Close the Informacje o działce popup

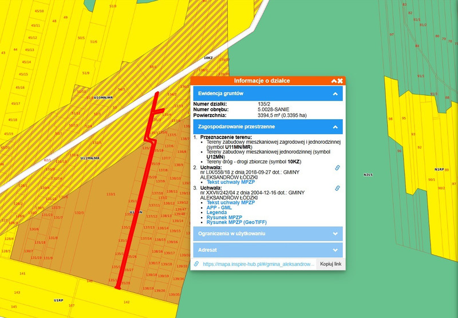pos(340,81)
